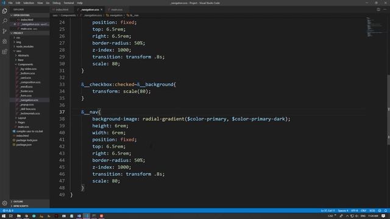Open the editor More Actions ellipsis
This screenshot has width=390, height=219.
point(385,10)
